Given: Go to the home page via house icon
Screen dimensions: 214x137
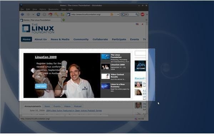Looking at the screenshot, I should point(50,14).
